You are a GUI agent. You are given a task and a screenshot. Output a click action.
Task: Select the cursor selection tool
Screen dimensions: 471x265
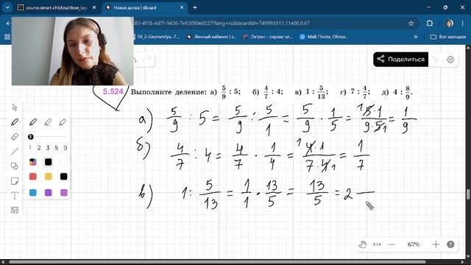15,107
